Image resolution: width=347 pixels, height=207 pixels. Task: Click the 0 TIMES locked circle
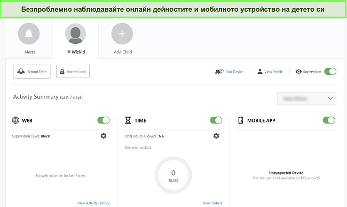(173, 175)
